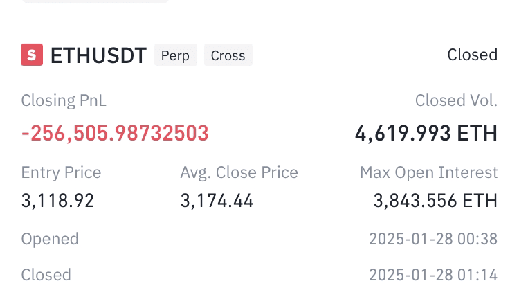519x297 pixels.
Task: Select the 2025-01-28 00:38 opened timestamp
Action: point(433,239)
